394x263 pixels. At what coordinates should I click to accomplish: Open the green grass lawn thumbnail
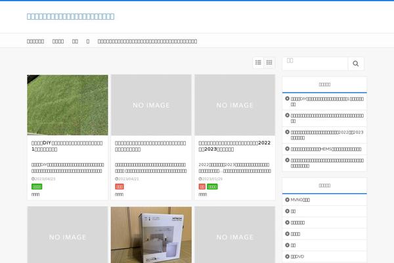[x=68, y=105]
